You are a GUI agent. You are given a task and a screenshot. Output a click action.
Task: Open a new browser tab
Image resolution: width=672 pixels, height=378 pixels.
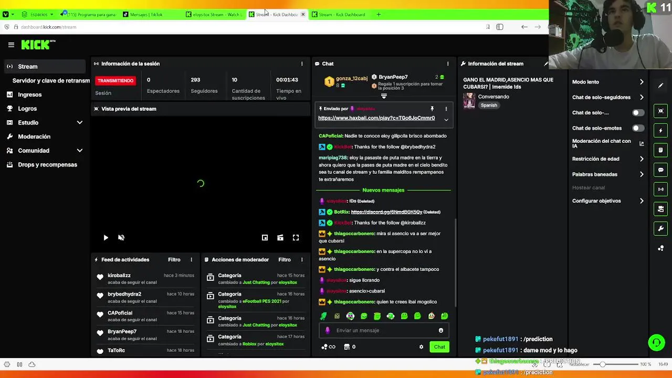(379, 14)
